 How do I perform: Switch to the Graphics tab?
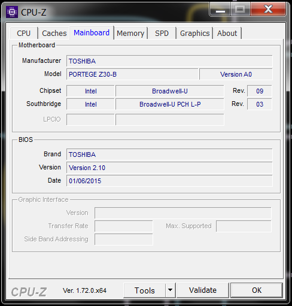tap(194, 33)
